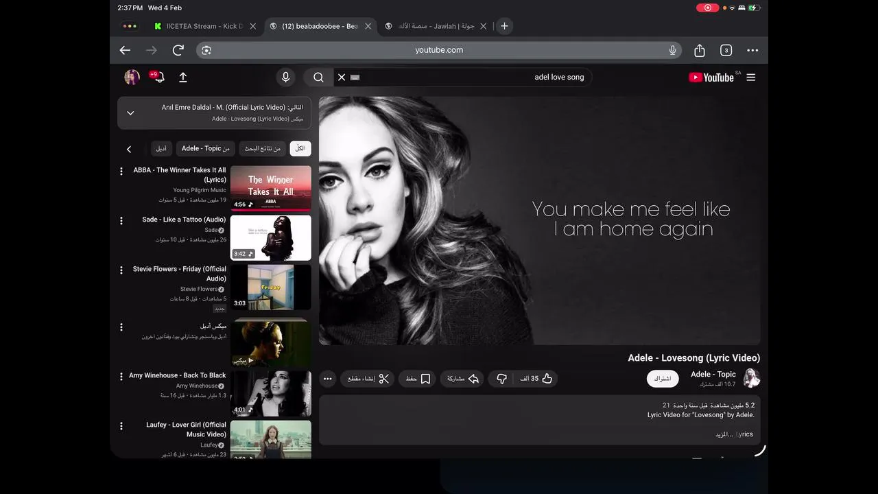Open options for Amy Winehouse Back To Black

coord(121,376)
